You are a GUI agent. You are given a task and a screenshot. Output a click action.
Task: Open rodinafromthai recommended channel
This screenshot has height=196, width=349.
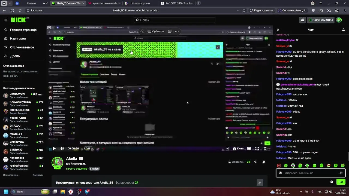23,167
